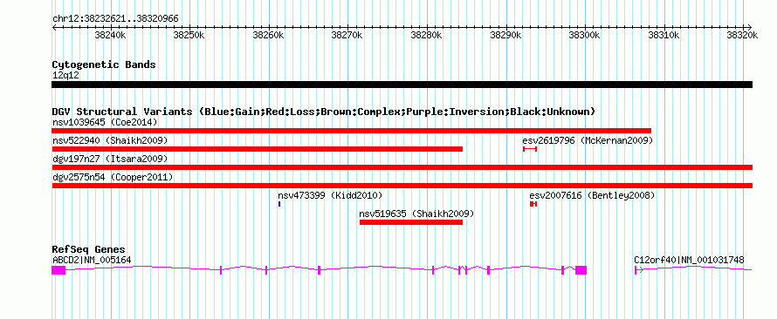Image resolution: width=777 pixels, height=319 pixels.
Task: Open the dgv197n27 (Itsara2009) variant label
Action: (110, 159)
